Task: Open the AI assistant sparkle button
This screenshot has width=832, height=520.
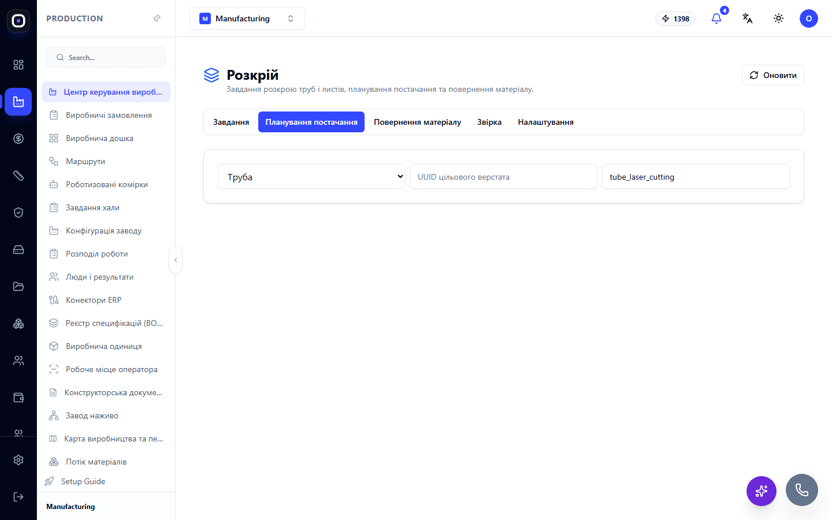Action: [762, 491]
